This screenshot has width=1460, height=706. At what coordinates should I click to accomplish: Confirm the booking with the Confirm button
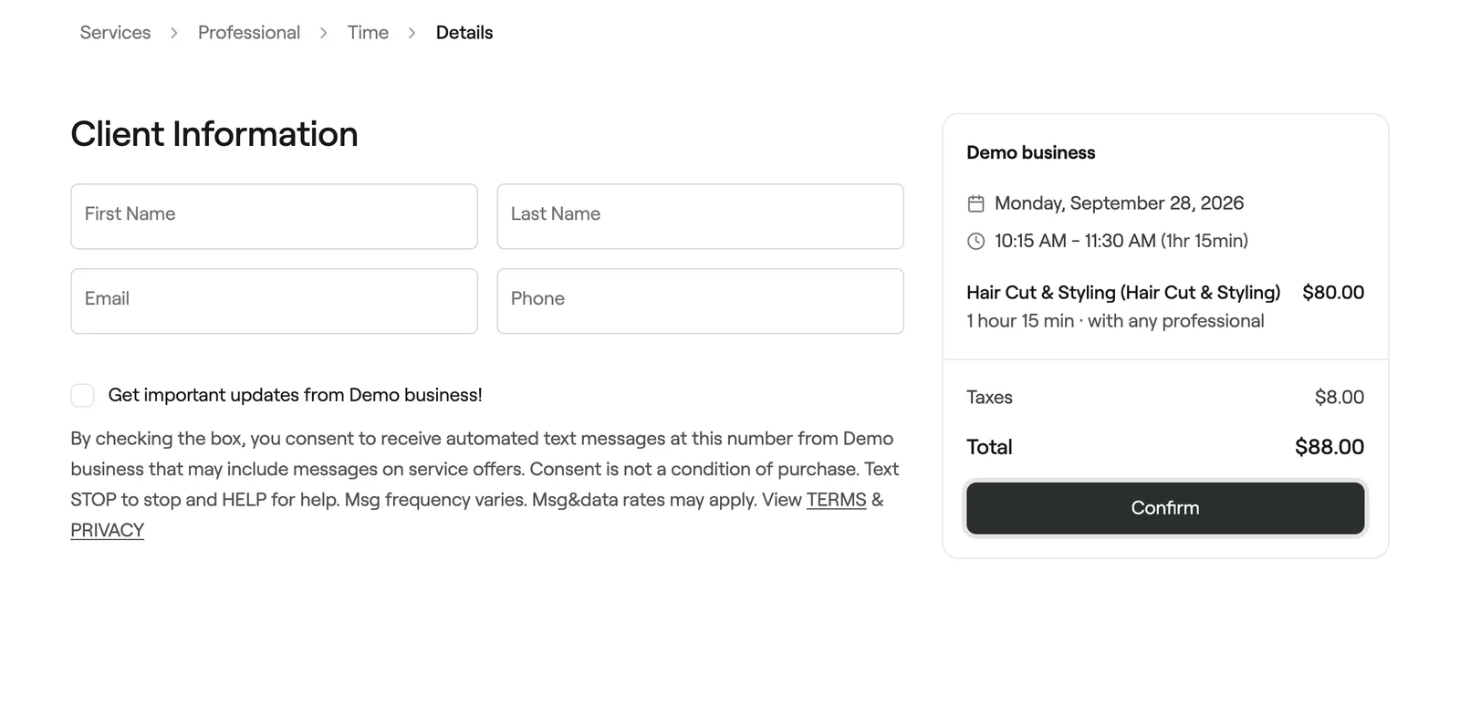(1165, 508)
